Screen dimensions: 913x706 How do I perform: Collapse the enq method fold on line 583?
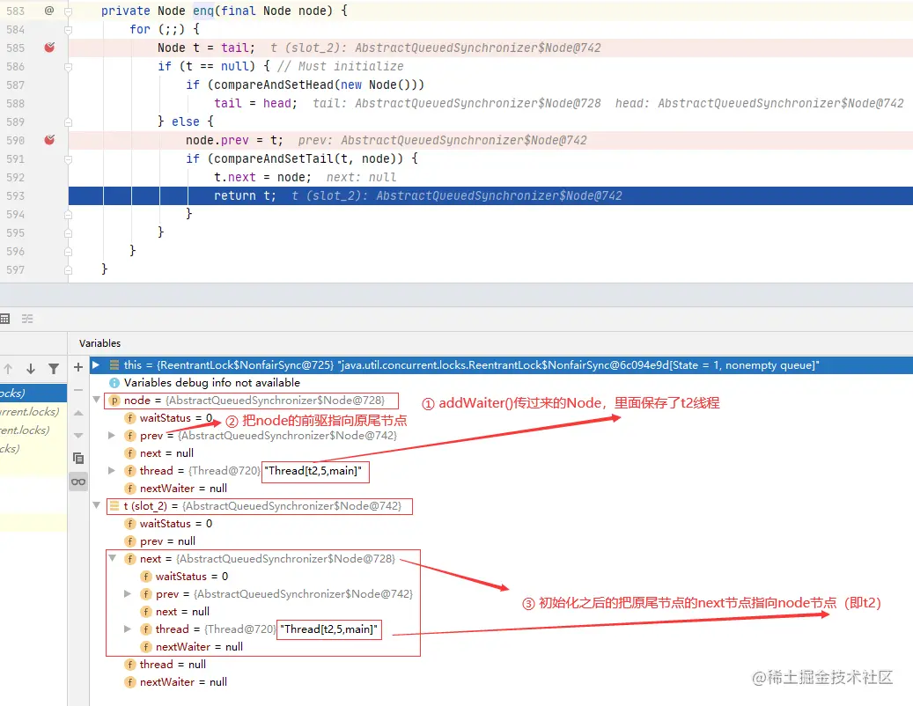pyautogui.click(x=68, y=11)
